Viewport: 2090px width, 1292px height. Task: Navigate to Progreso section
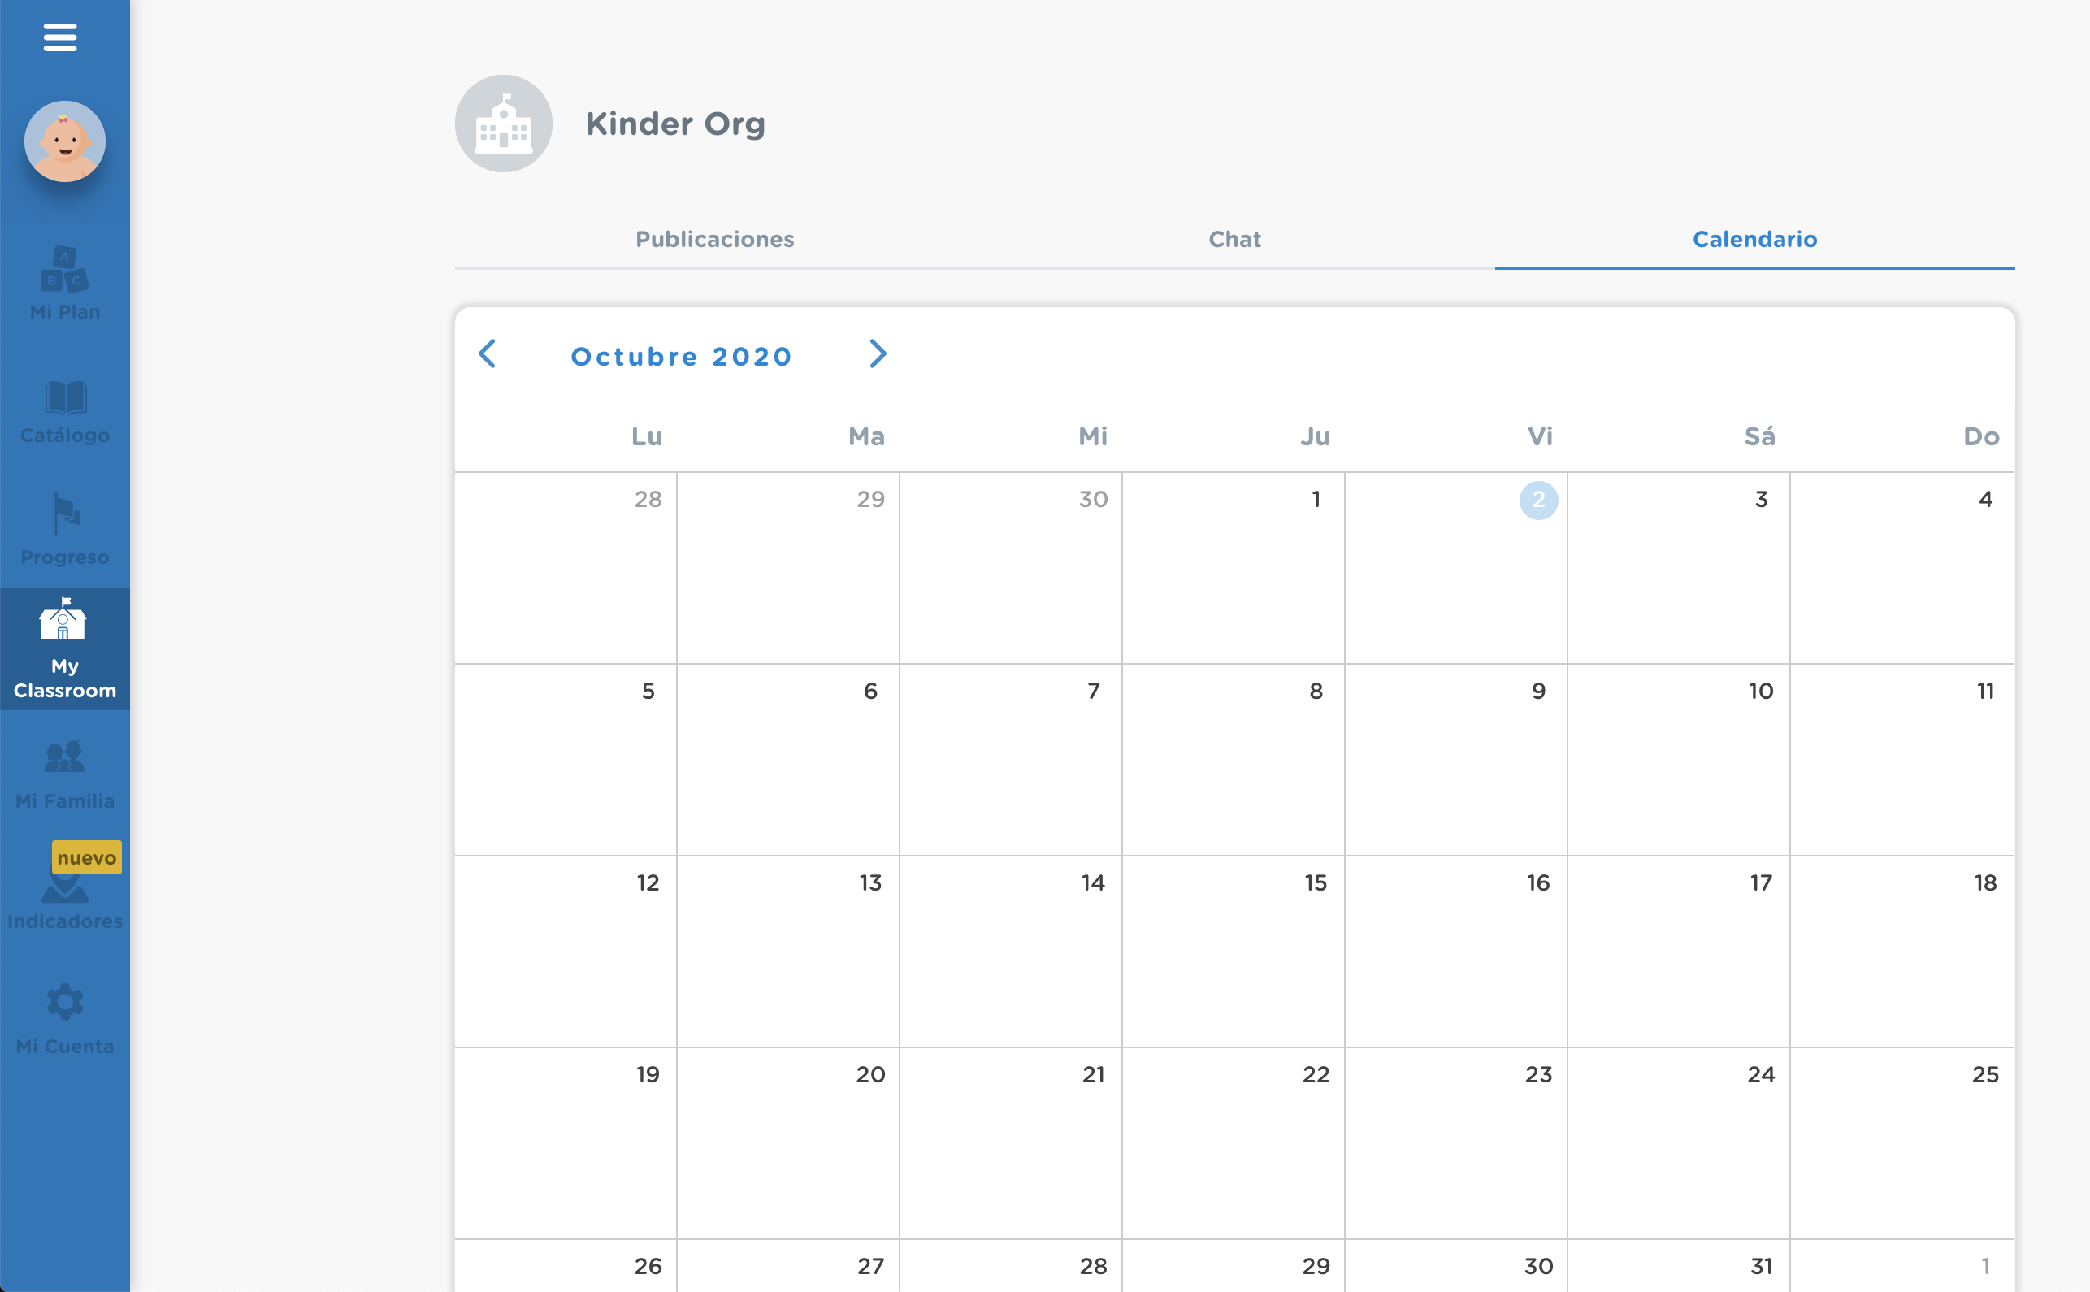pos(66,531)
